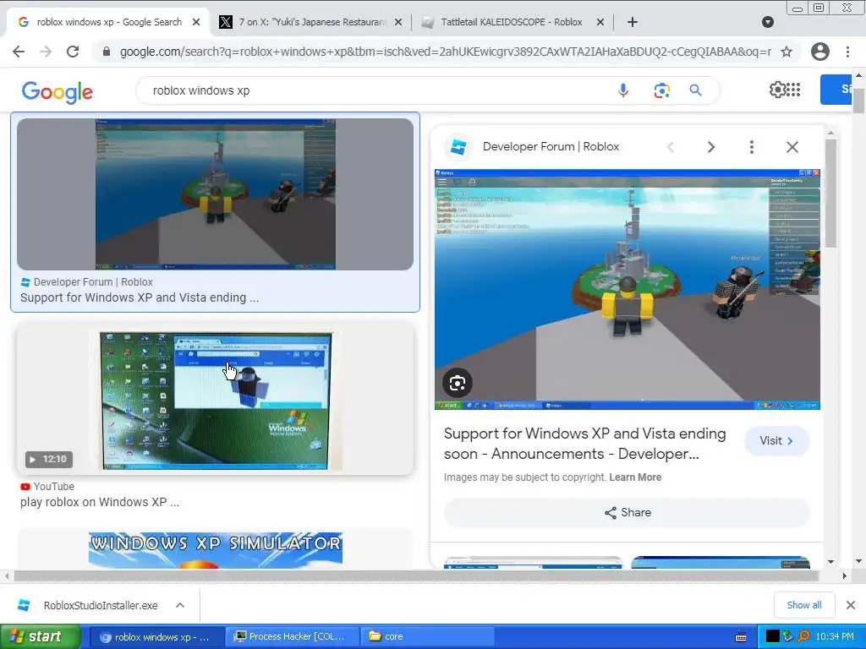
Task: Click the page vertical scrollbar thumb
Action: pyautogui.click(x=858, y=101)
